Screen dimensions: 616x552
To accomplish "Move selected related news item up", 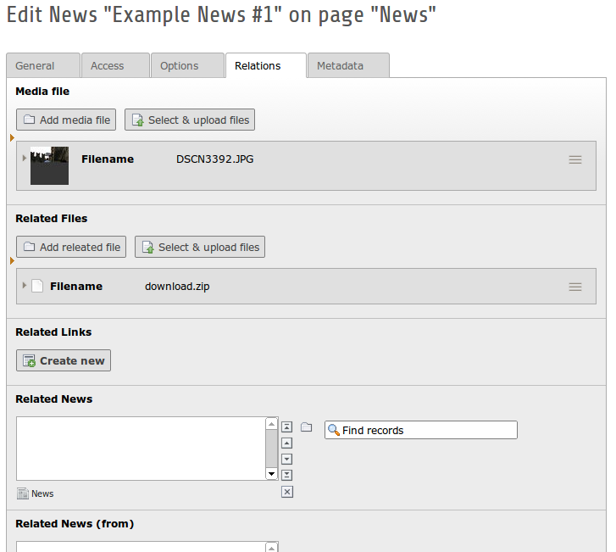I will pos(286,443).
